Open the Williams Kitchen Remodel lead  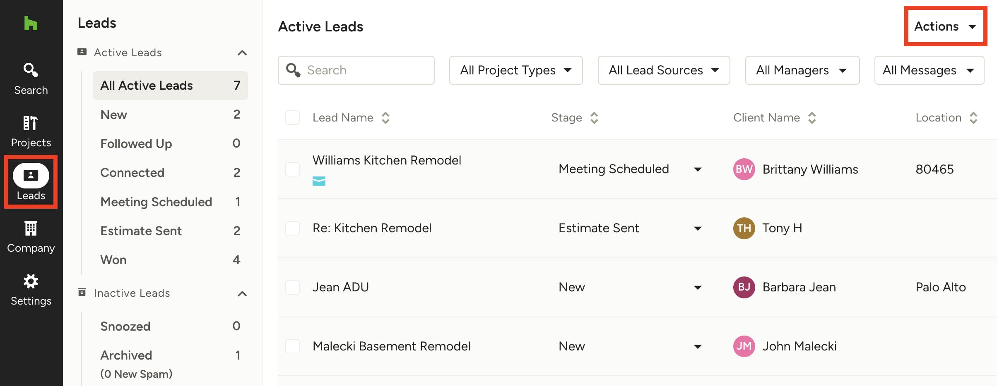tap(387, 160)
